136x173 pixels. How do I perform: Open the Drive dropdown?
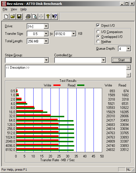(46, 26)
